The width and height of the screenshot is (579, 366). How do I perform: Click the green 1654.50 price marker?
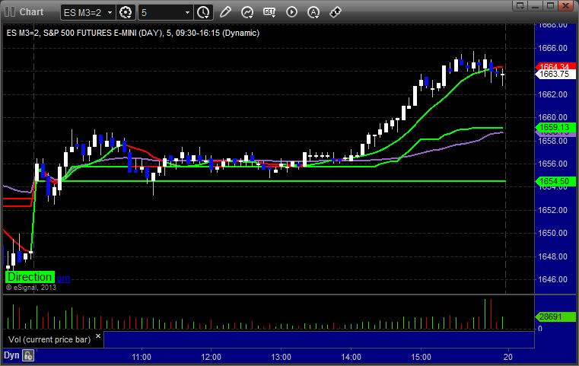(554, 181)
